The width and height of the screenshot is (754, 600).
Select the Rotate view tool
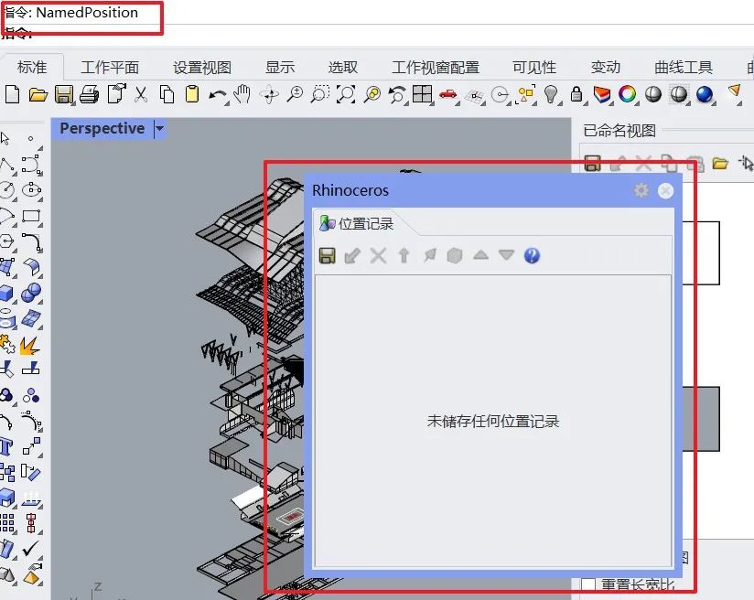pyautogui.click(x=269, y=94)
